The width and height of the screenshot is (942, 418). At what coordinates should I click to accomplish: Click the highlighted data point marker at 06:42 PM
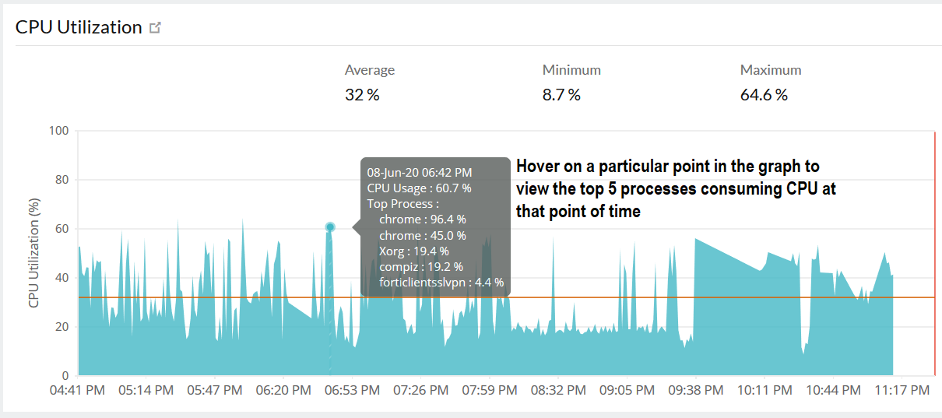[x=330, y=227]
